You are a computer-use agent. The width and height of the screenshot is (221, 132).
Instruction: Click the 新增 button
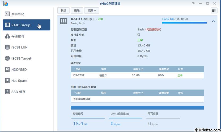click(x=63, y=11)
